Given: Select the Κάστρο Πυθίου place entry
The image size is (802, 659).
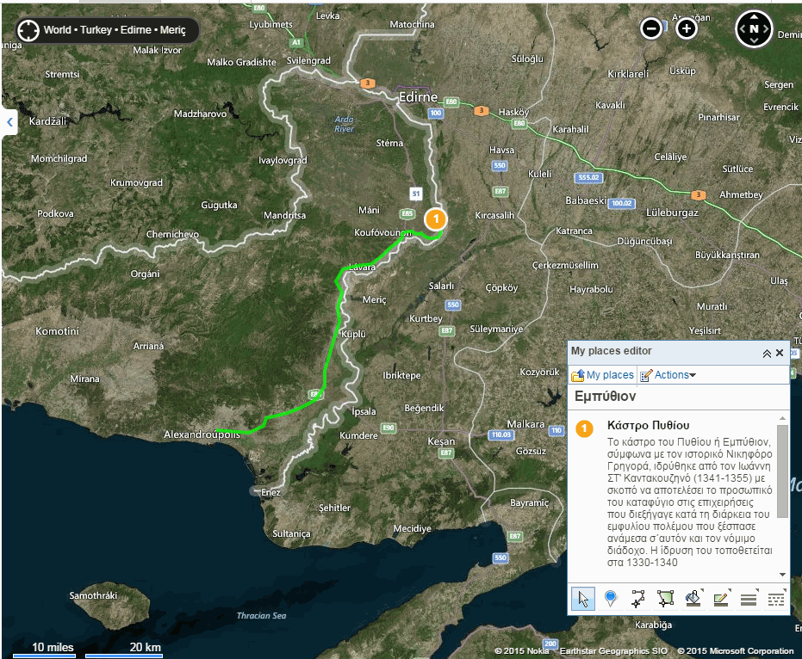Looking at the screenshot, I should pos(648,425).
